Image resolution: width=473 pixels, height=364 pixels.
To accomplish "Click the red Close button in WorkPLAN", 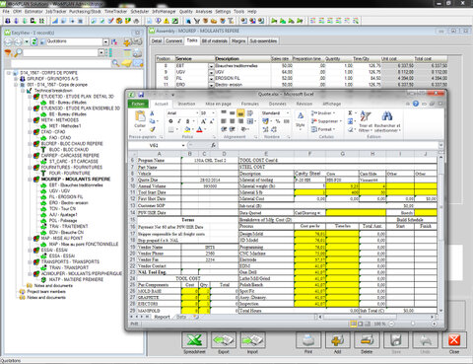I will pos(454,340).
